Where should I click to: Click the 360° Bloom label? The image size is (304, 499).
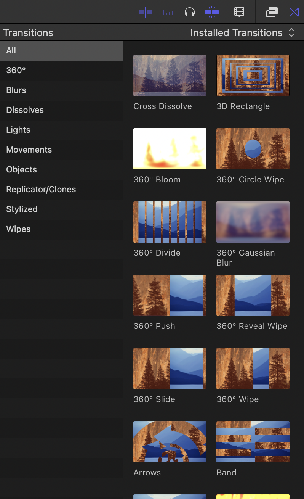(x=157, y=180)
